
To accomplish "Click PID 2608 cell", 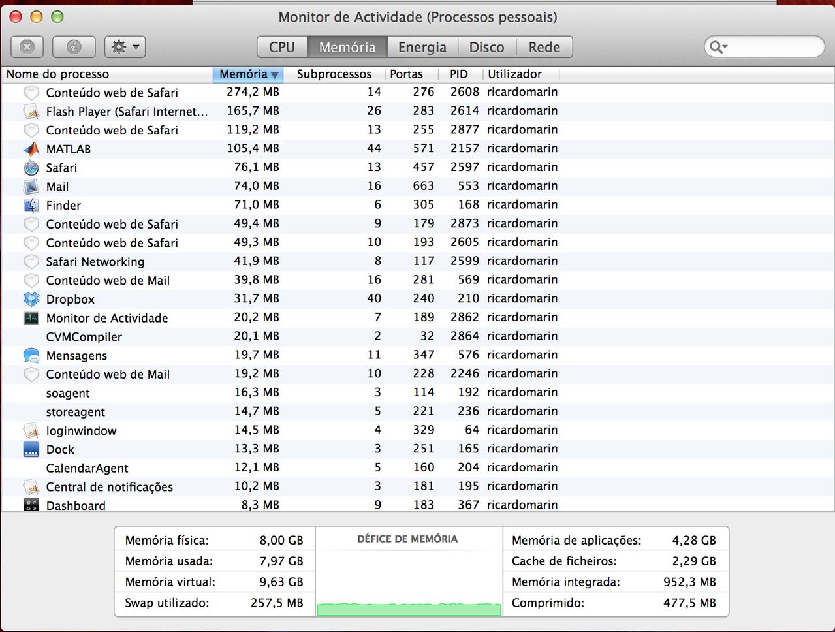I will click(x=465, y=92).
